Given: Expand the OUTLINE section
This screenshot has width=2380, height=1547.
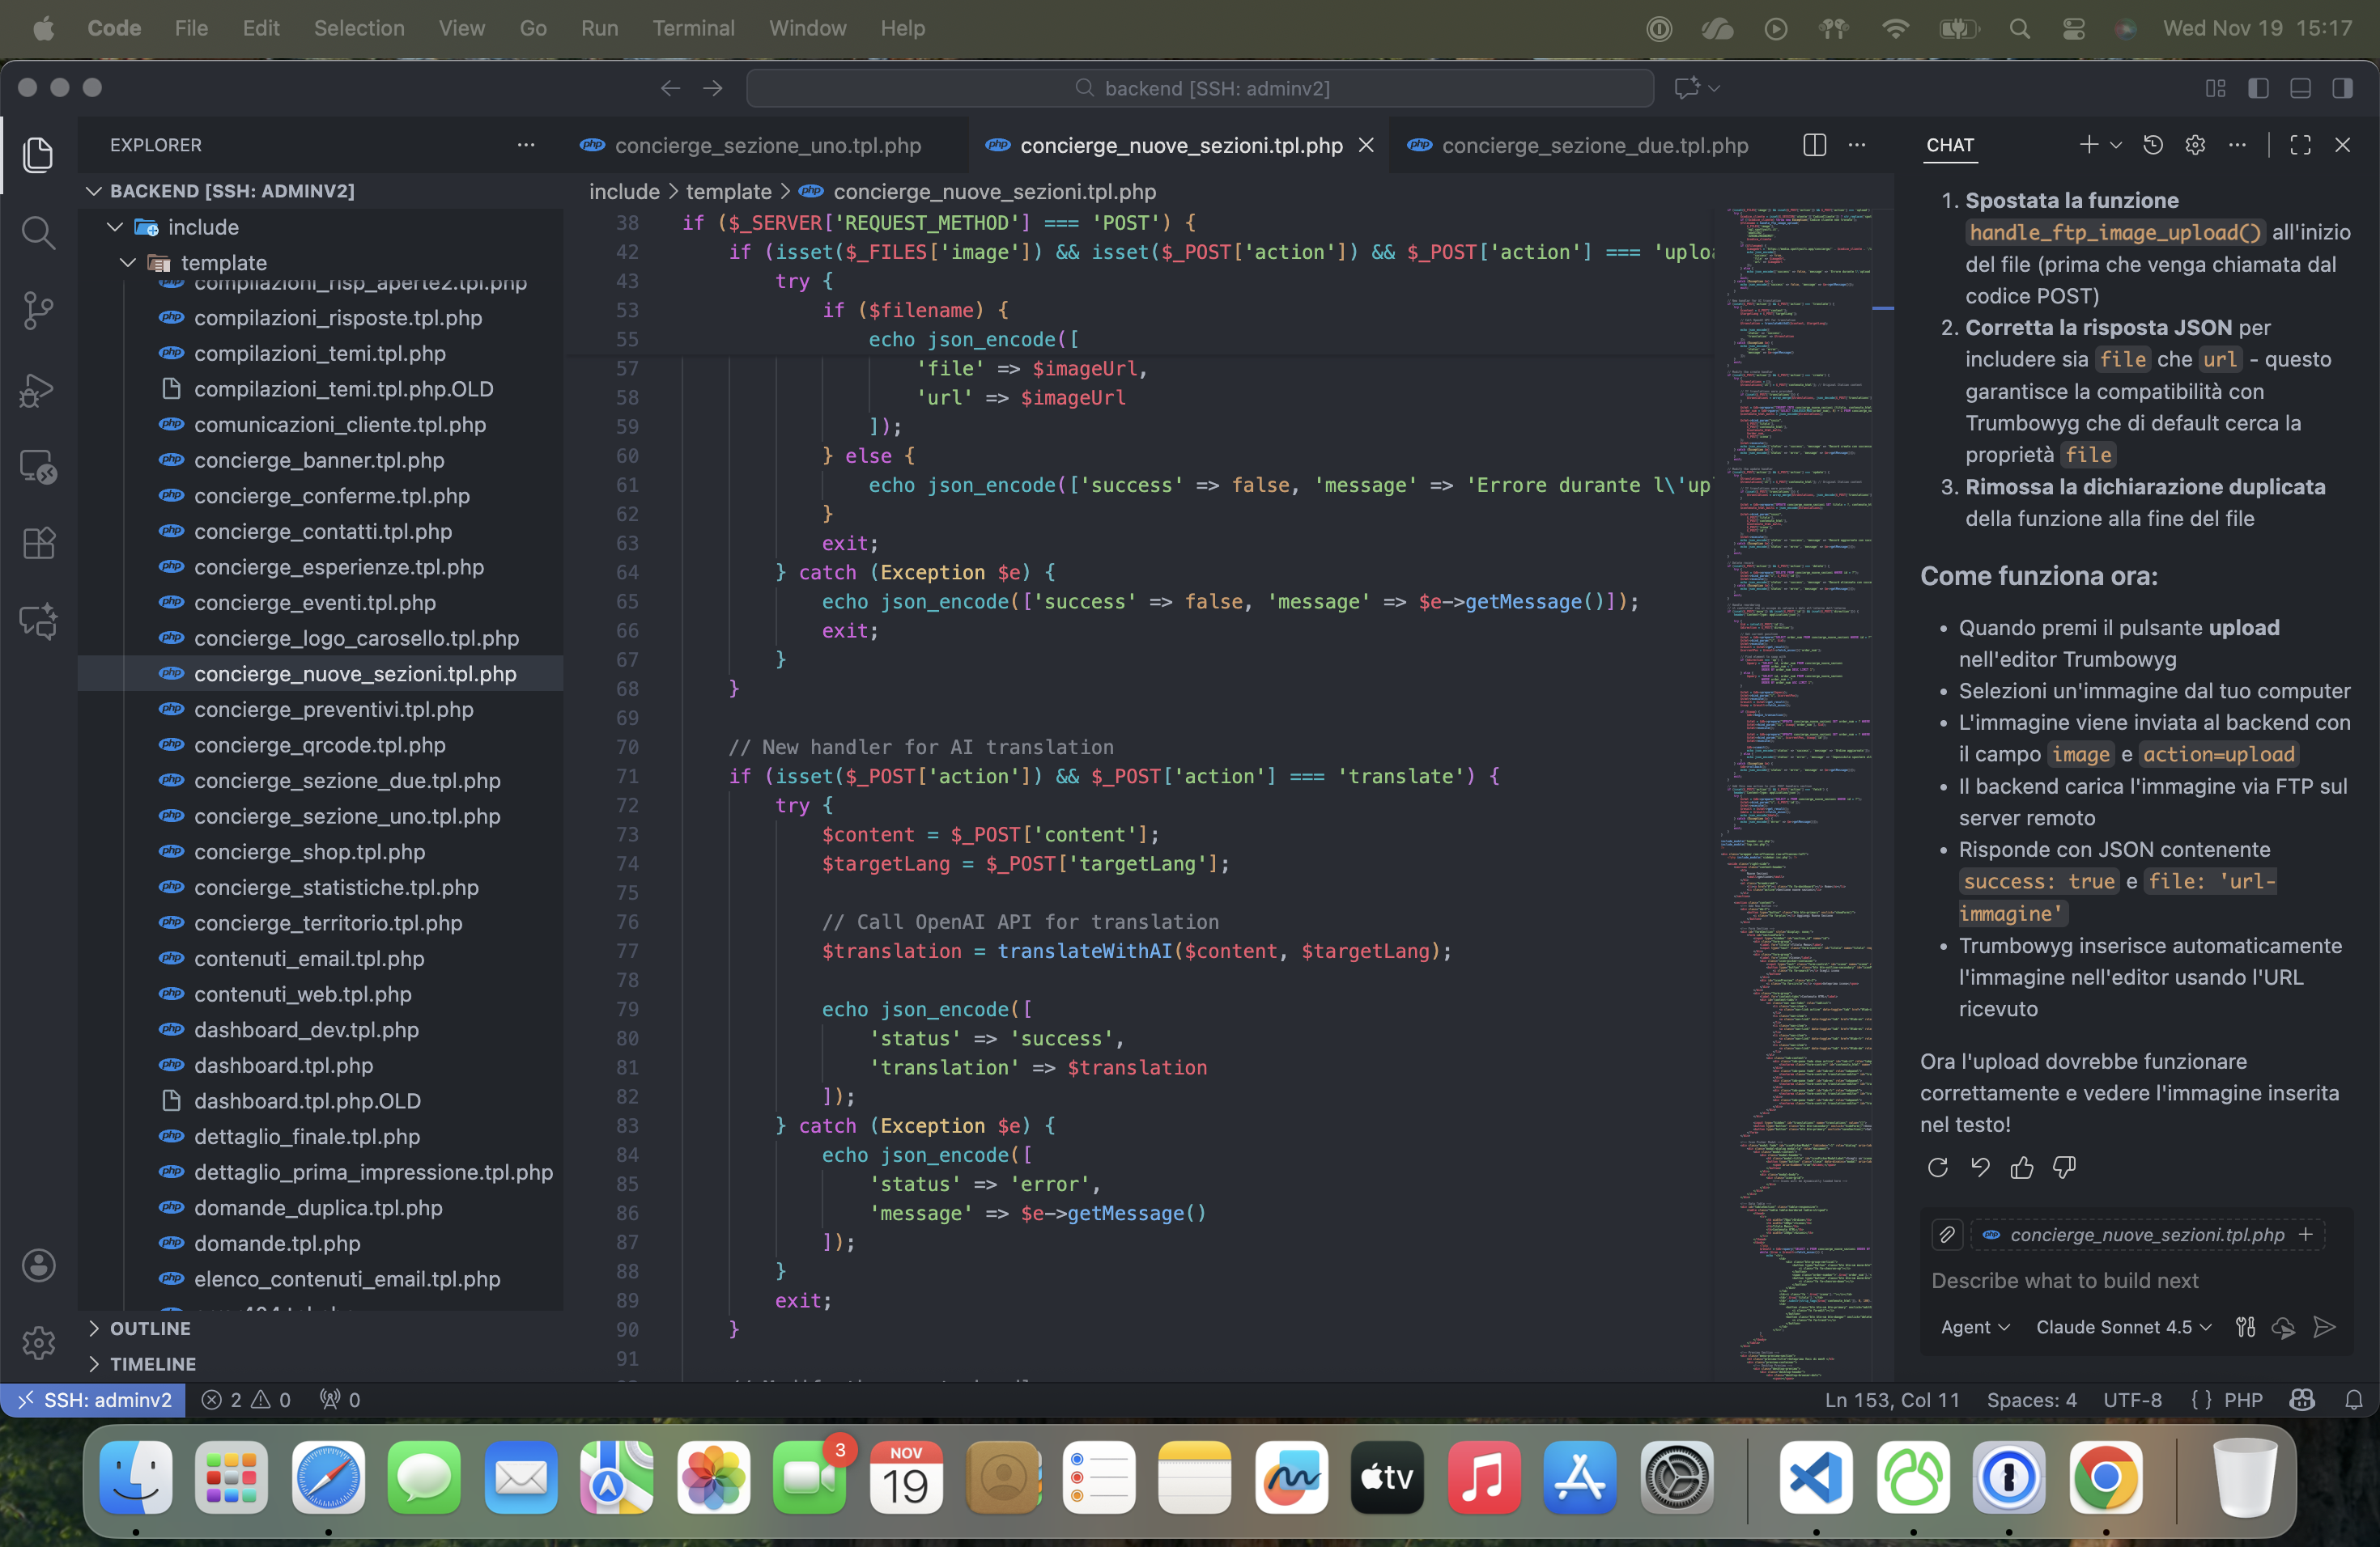Looking at the screenshot, I should 150,1329.
